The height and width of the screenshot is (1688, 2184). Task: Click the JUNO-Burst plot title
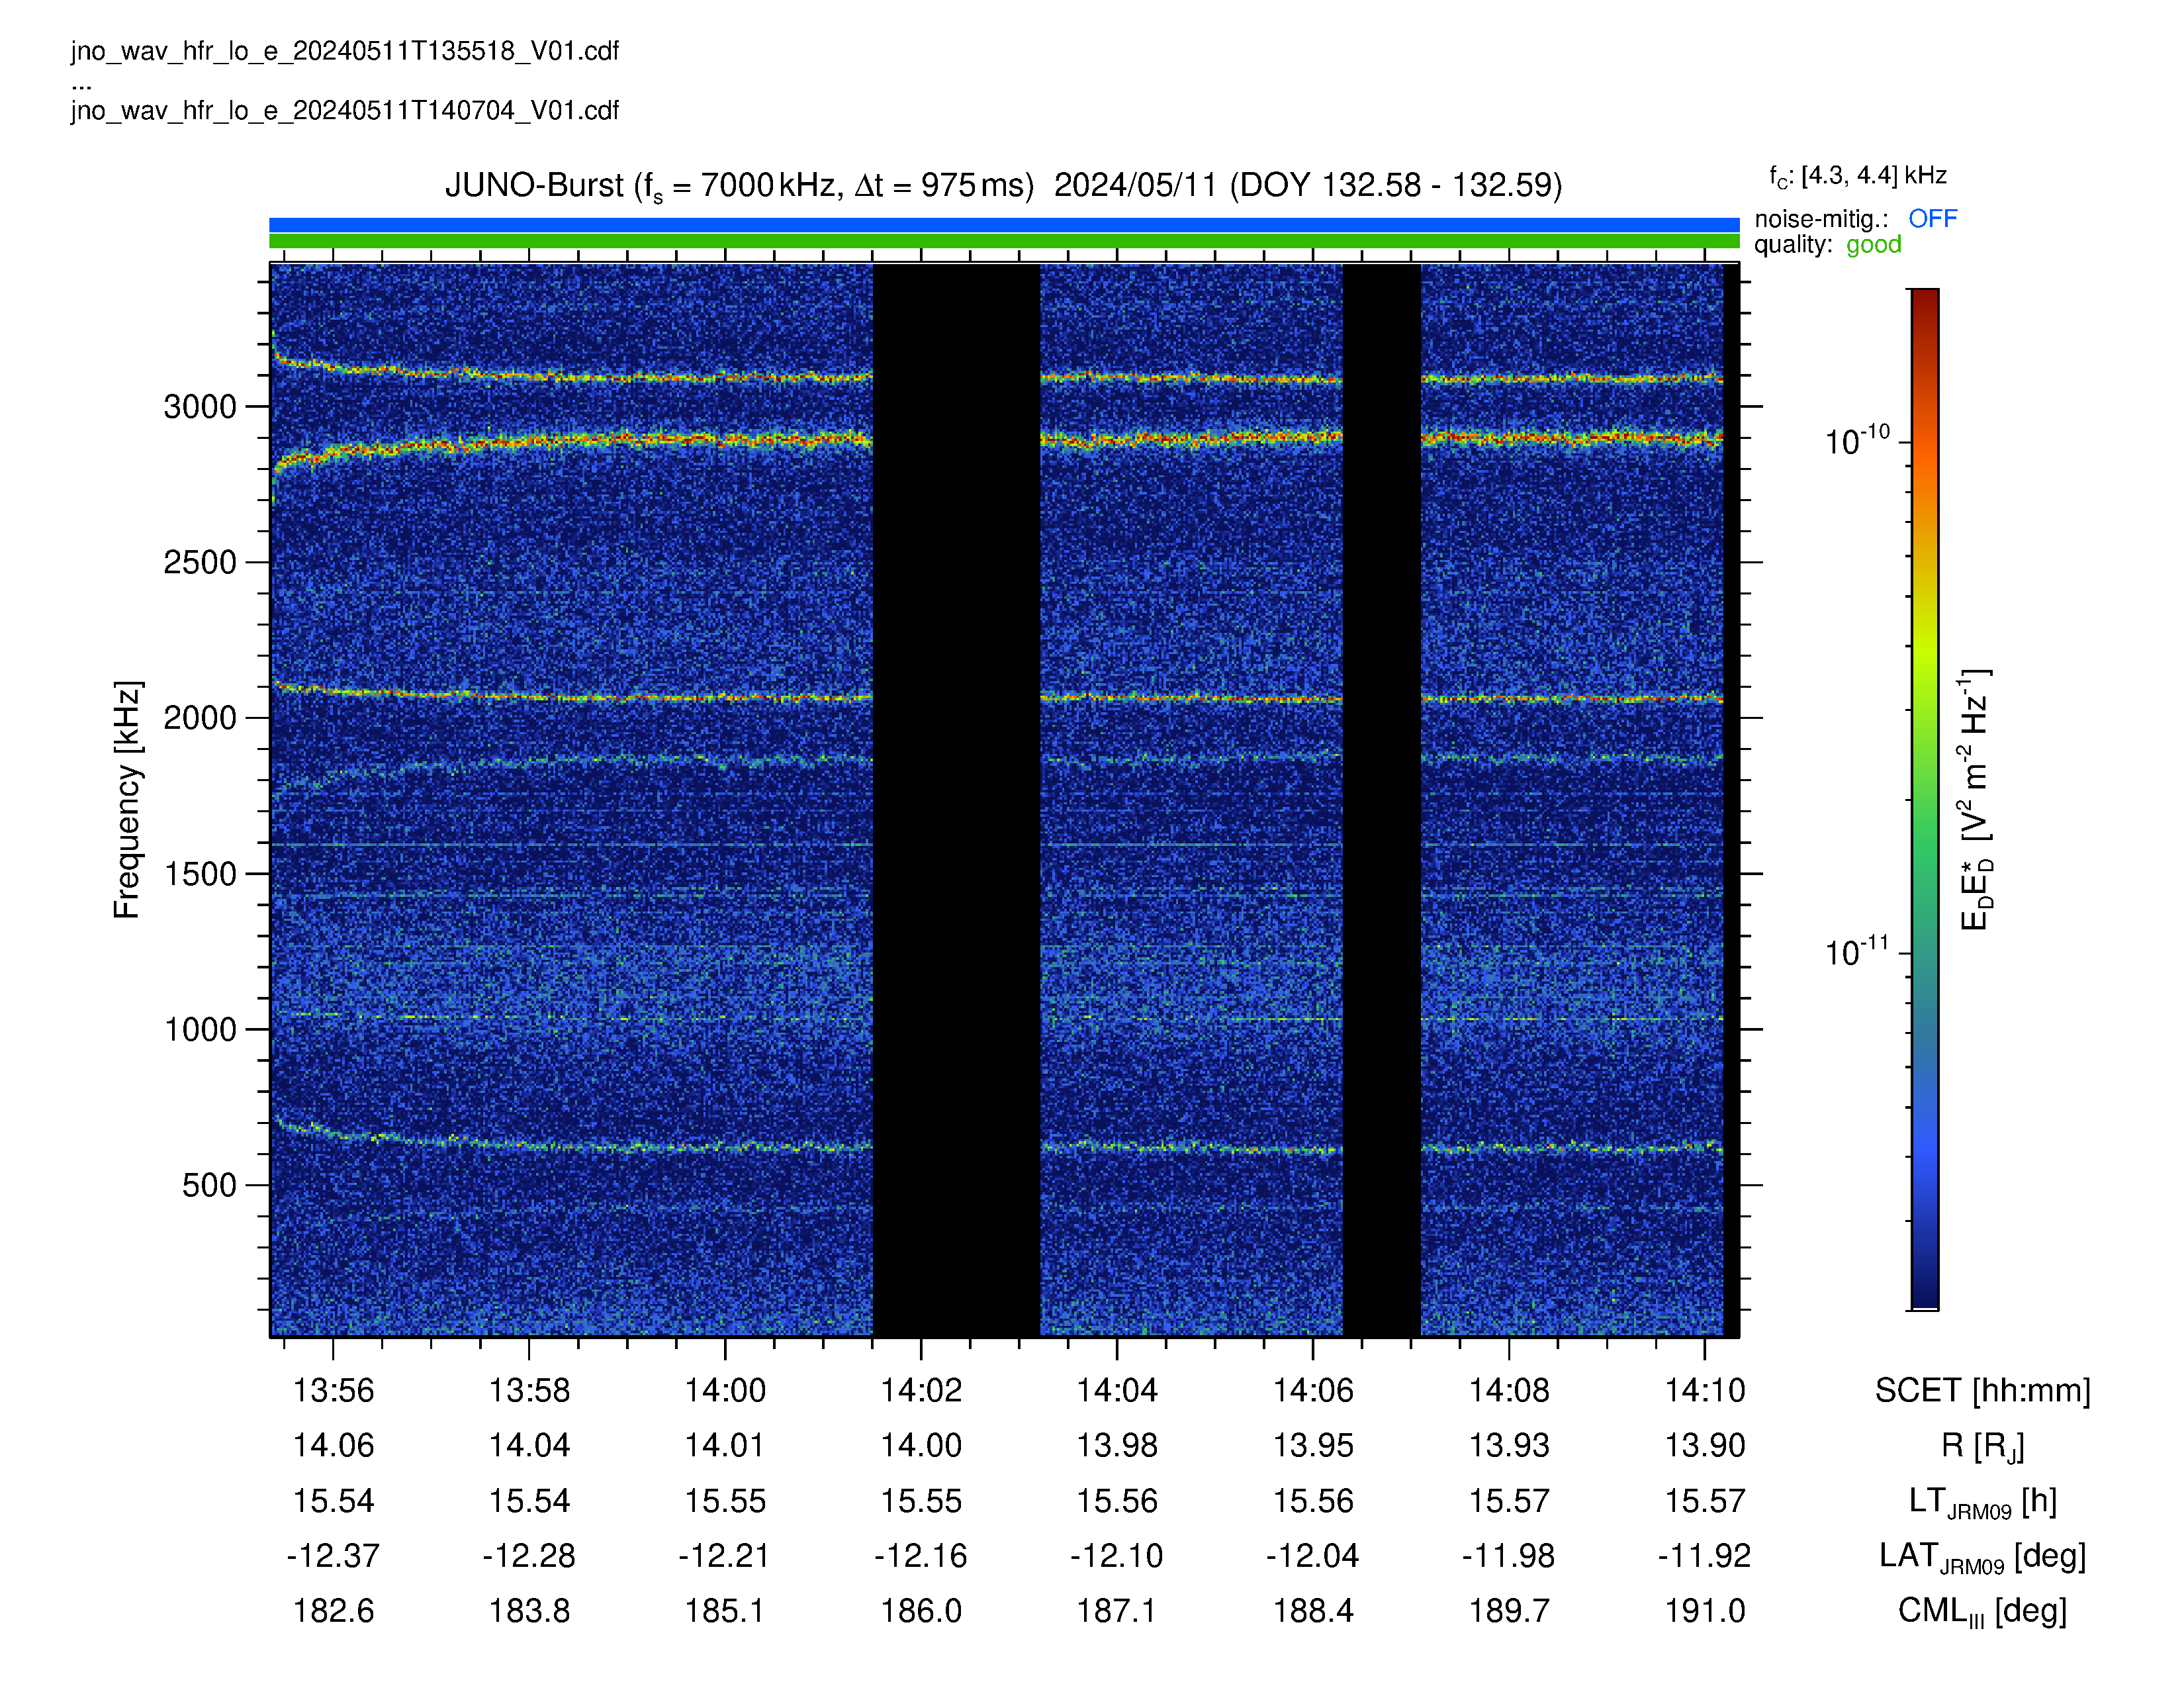[1003, 186]
